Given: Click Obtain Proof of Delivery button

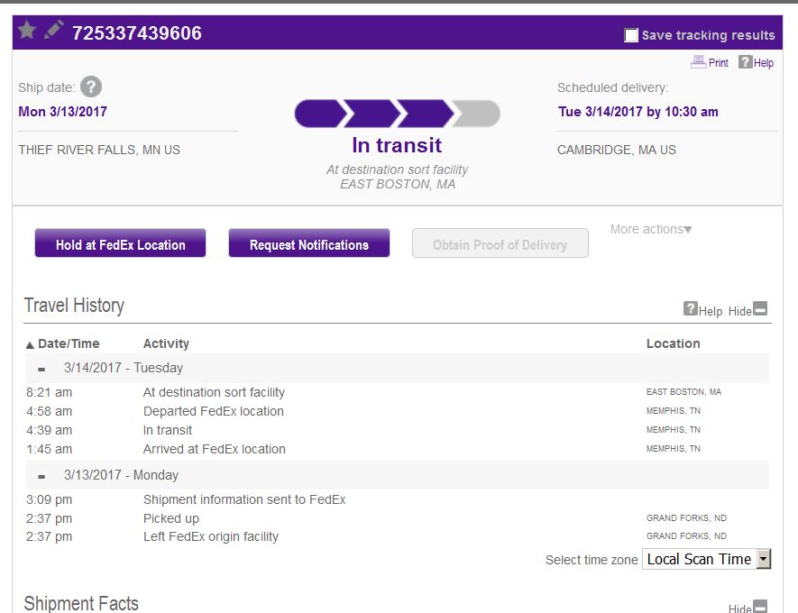Looking at the screenshot, I should tap(500, 243).
